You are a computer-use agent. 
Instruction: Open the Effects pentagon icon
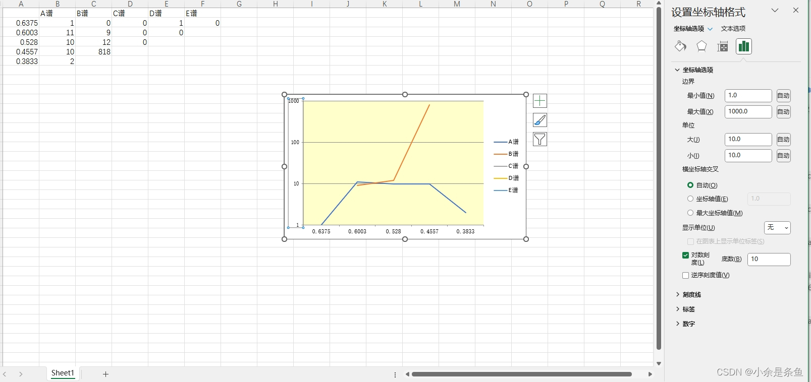point(701,46)
